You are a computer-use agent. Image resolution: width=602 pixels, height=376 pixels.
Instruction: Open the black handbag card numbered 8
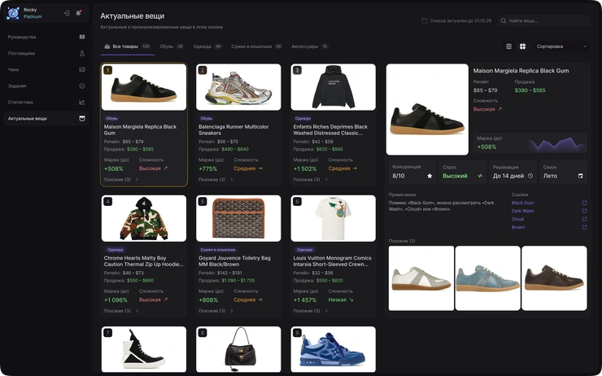pyautogui.click(x=238, y=349)
